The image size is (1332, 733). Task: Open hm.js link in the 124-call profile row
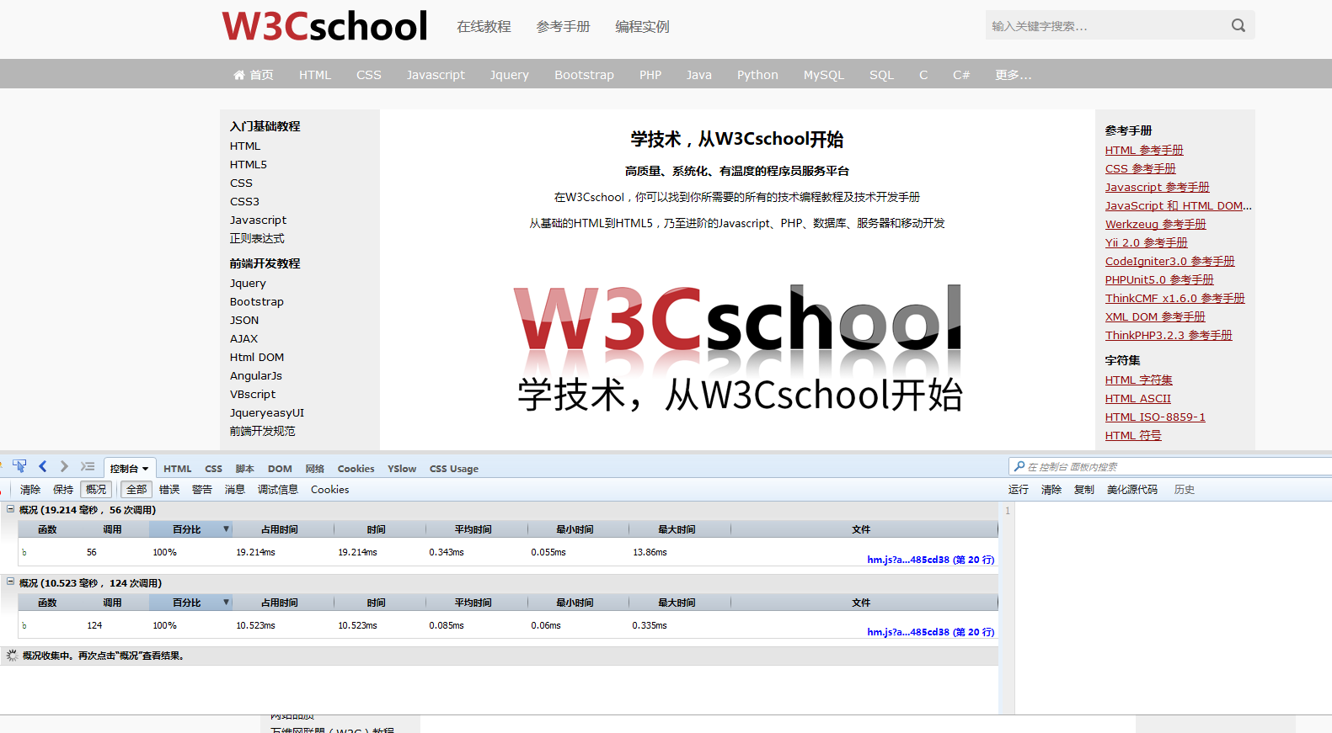click(931, 632)
